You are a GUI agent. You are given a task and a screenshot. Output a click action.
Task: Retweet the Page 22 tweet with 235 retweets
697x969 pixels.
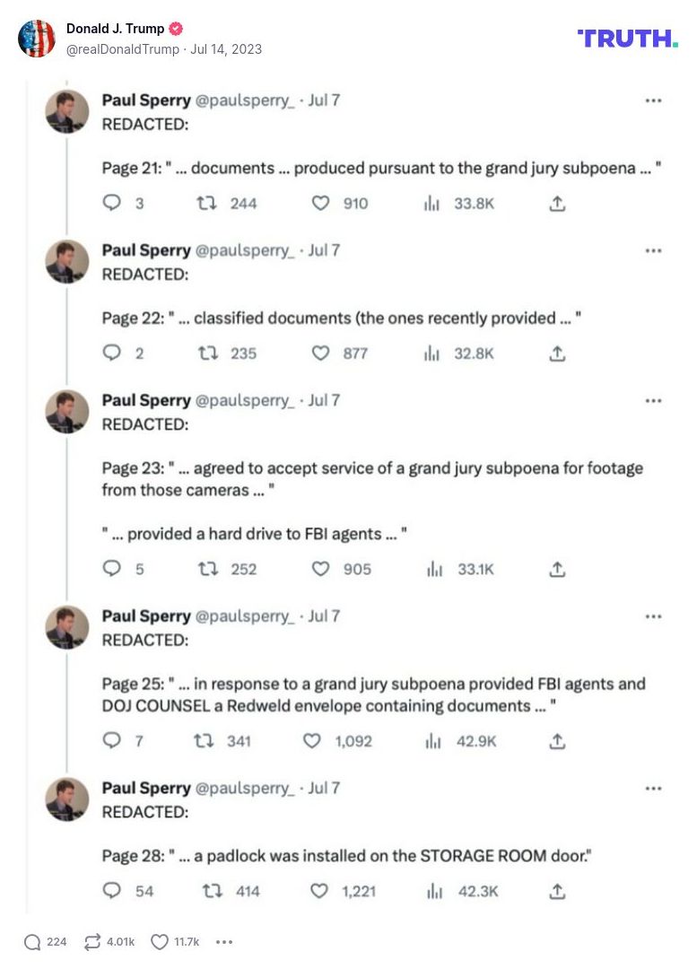(x=208, y=354)
